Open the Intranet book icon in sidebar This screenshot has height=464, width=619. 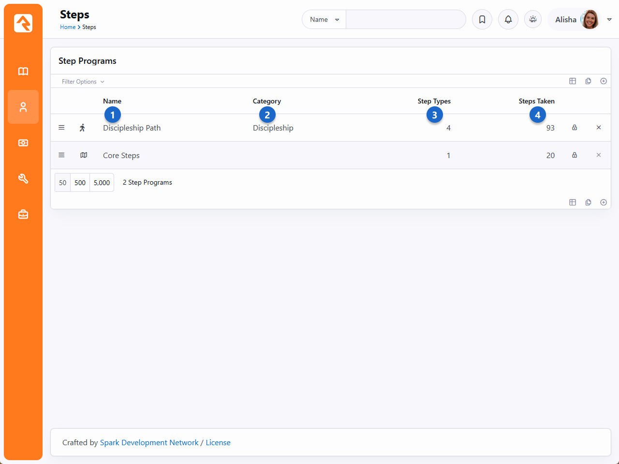click(x=23, y=72)
